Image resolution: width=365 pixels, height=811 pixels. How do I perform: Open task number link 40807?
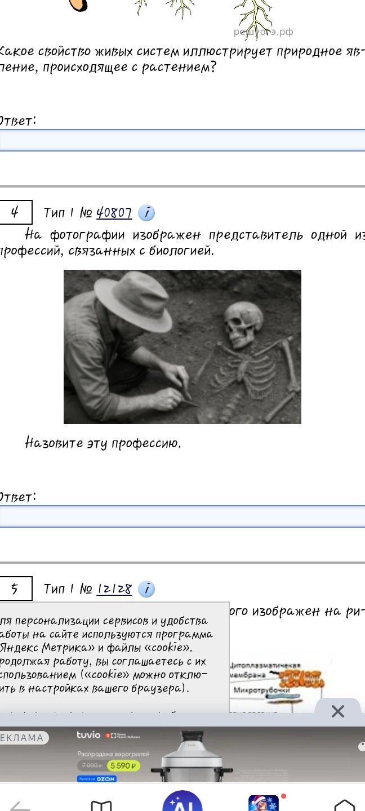point(114,213)
